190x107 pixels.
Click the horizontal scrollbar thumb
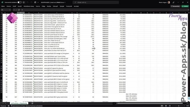point(150,103)
